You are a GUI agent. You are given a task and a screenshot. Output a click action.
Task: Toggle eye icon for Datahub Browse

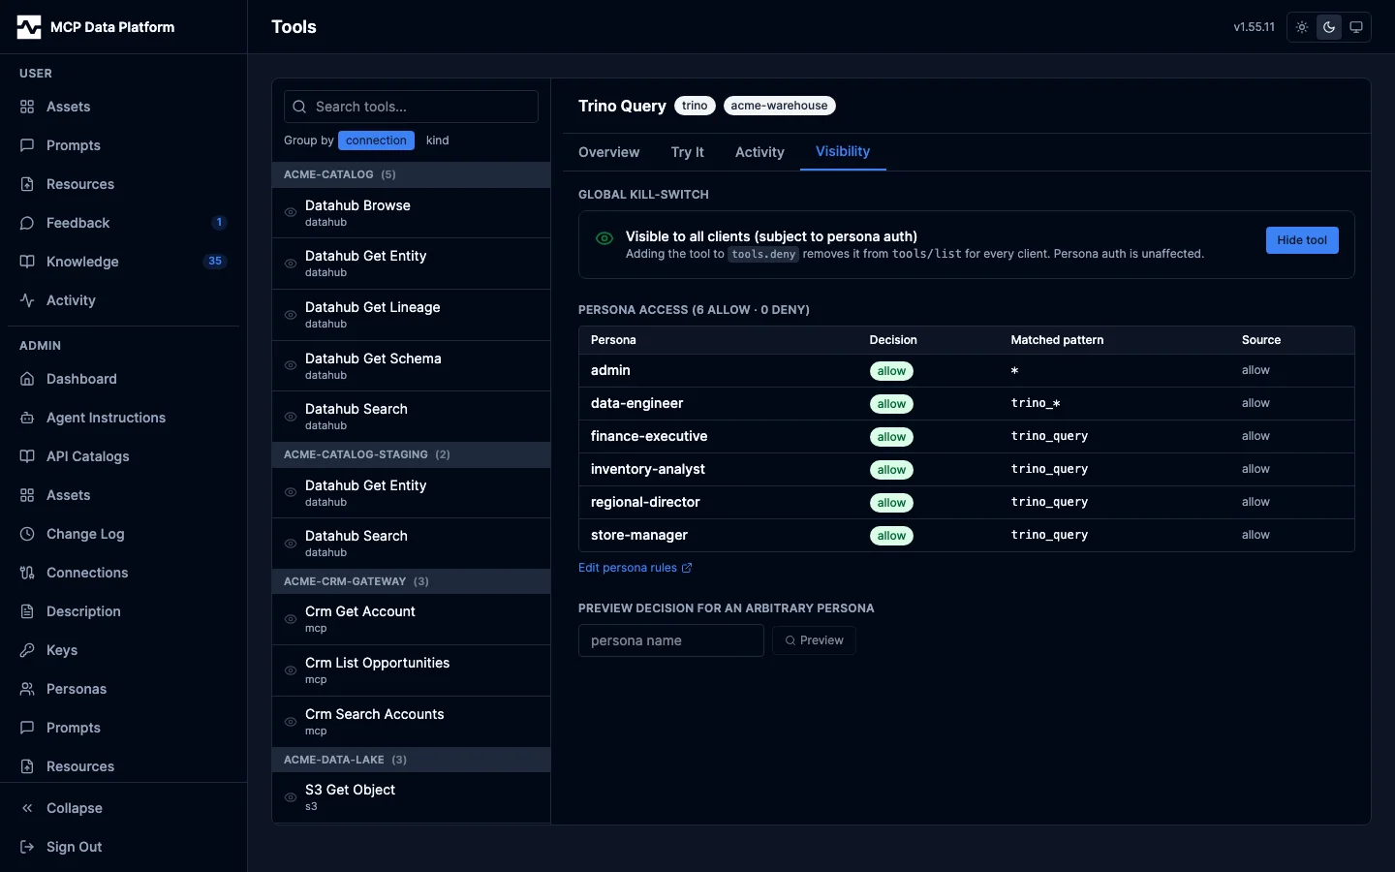pyautogui.click(x=291, y=212)
